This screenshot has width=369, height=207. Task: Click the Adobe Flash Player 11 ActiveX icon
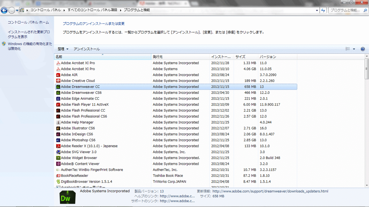pyautogui.click(x=58, y=105)
